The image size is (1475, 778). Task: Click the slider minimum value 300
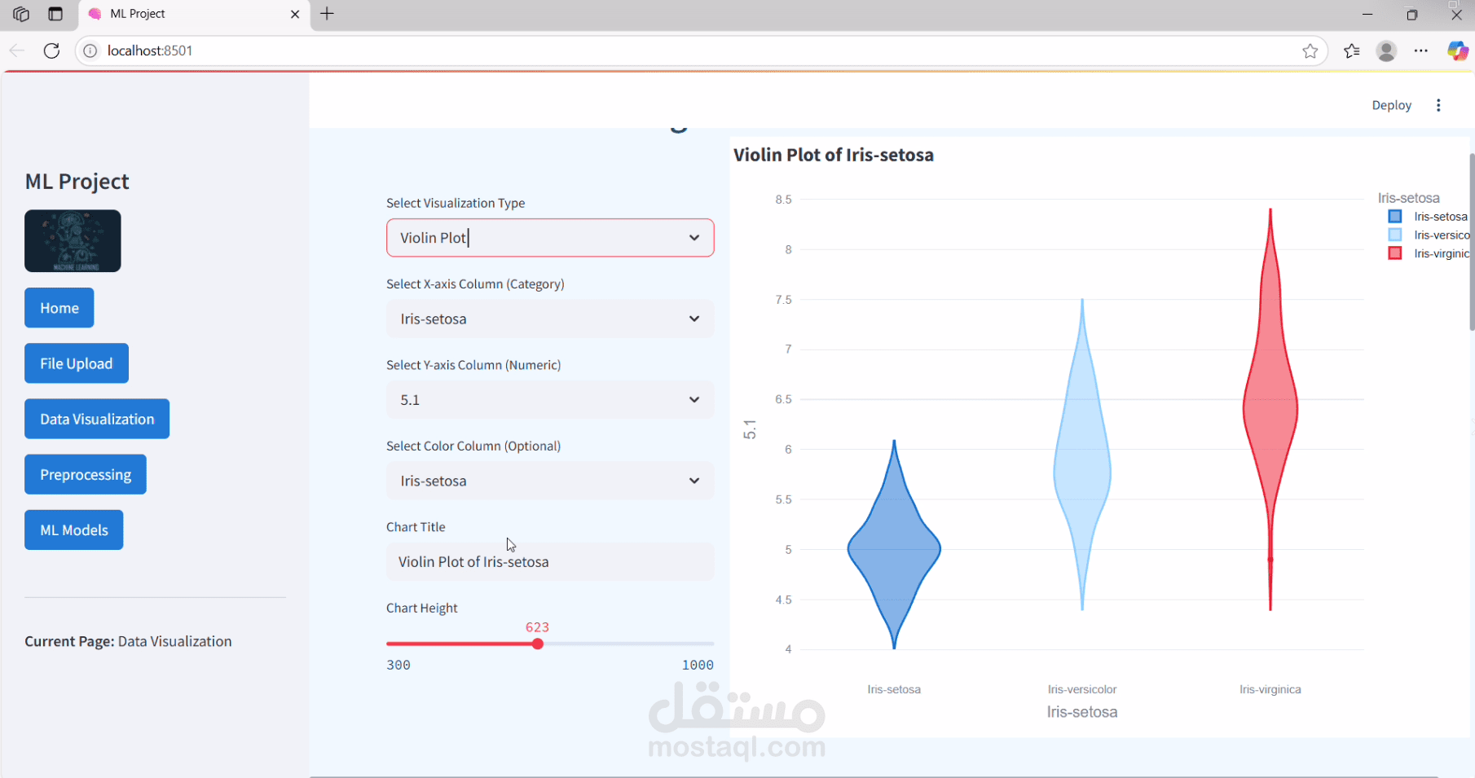(398, 665)
